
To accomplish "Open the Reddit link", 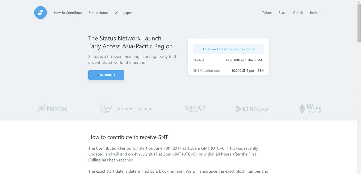I will 315,13.
